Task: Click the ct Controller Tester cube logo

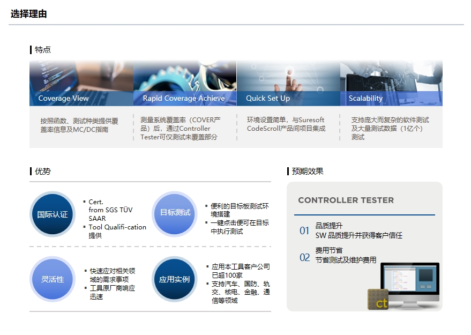Action: coord(378,299)
